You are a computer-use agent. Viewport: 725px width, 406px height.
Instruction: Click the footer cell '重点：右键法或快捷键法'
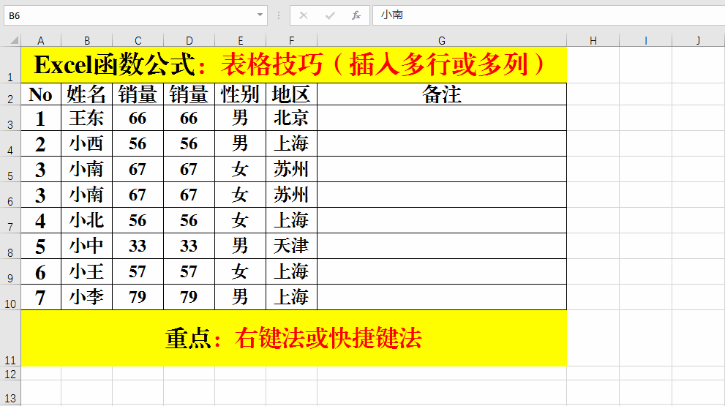coord(293,339)
